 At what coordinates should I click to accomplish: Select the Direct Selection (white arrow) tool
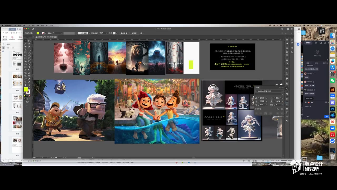[29, 41]
